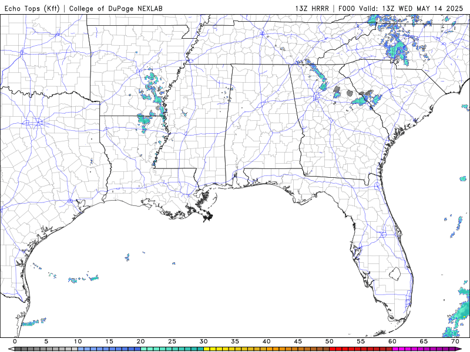Click the colorbar label '35'

click(x=235, y=341)
